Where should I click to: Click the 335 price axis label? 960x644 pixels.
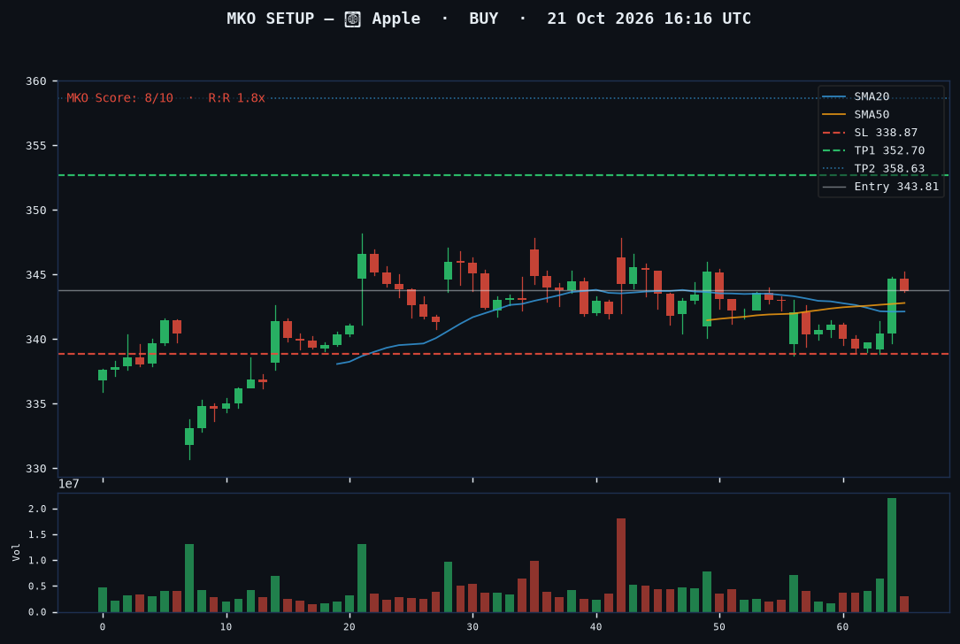tap(35, 404)
